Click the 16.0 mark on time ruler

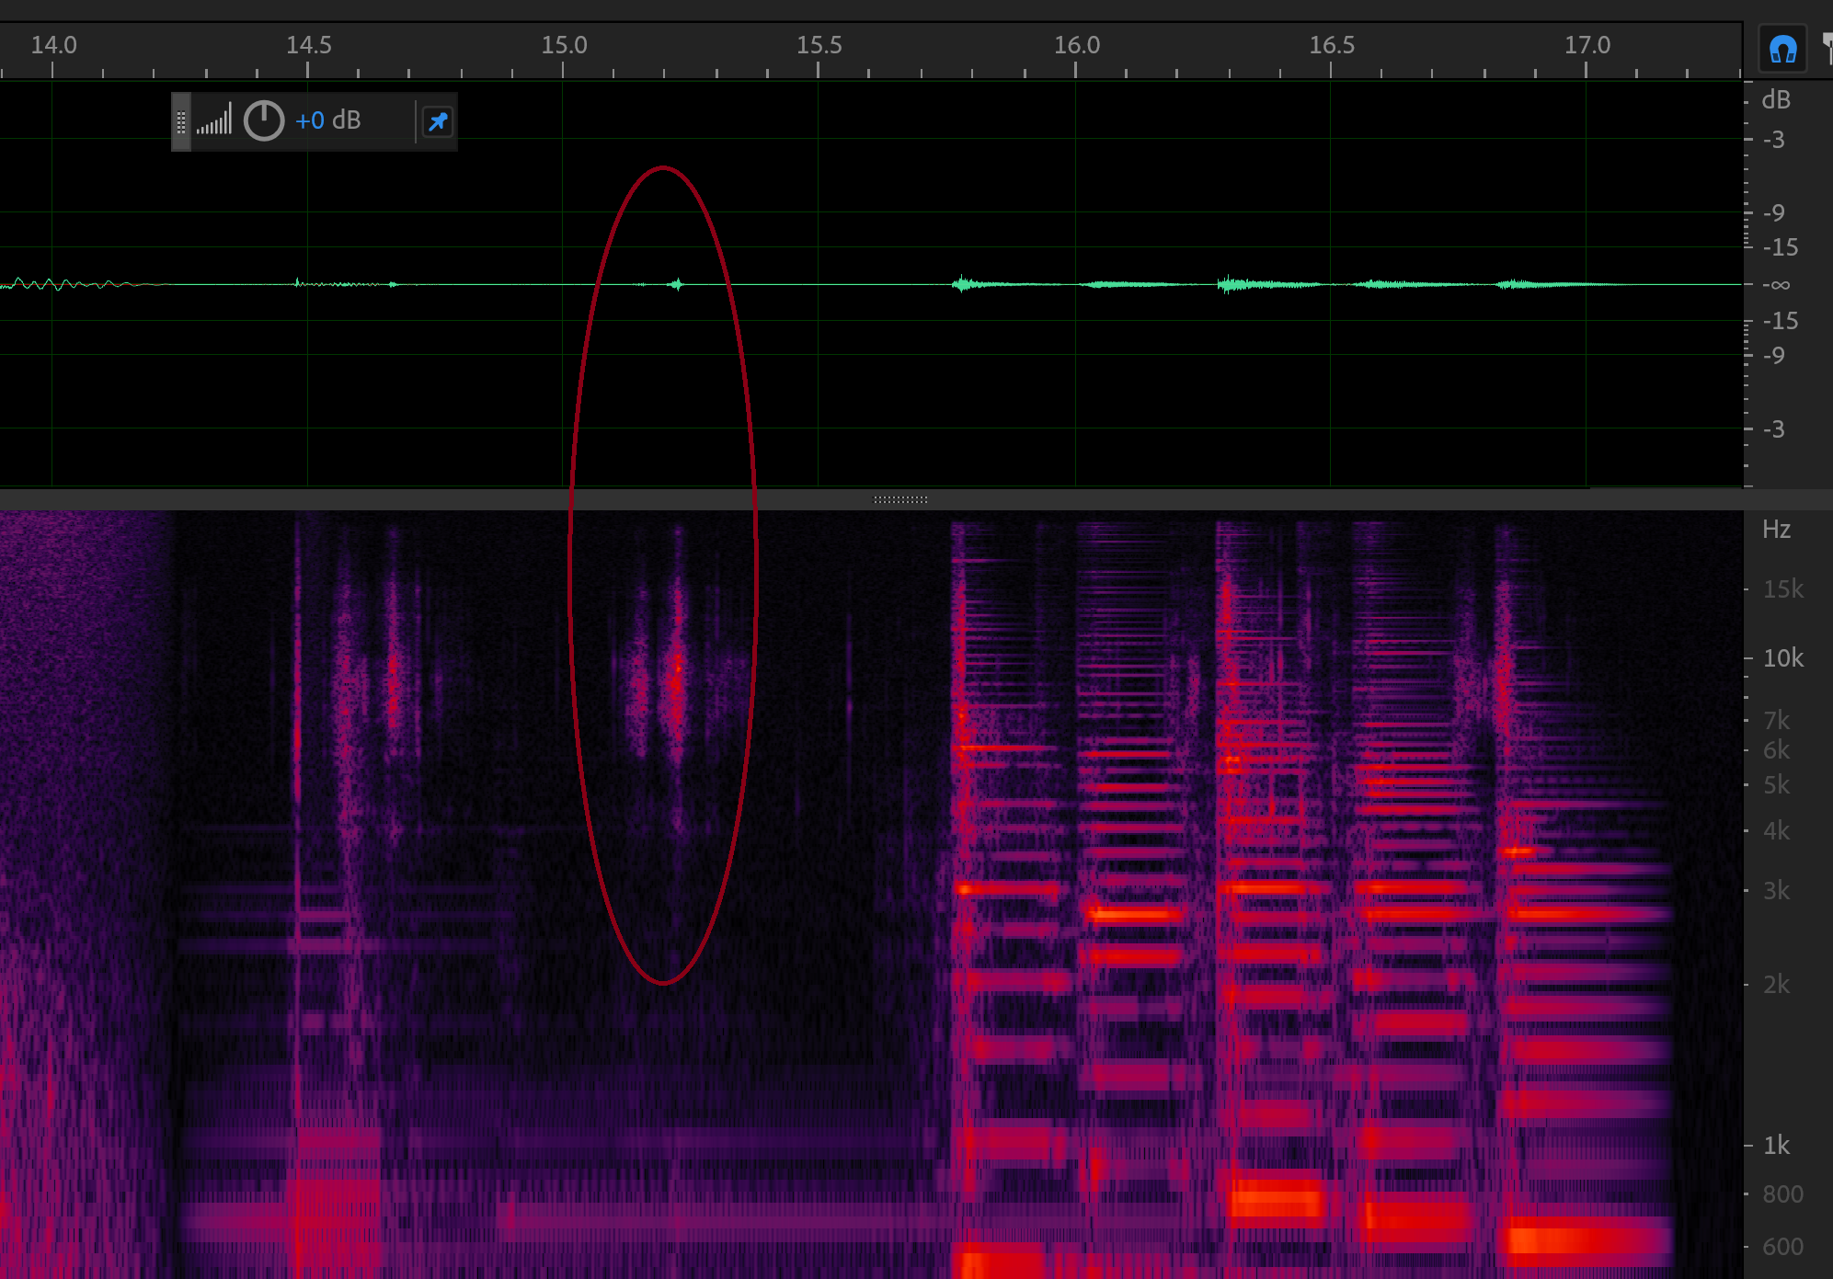click(1075, 45)
